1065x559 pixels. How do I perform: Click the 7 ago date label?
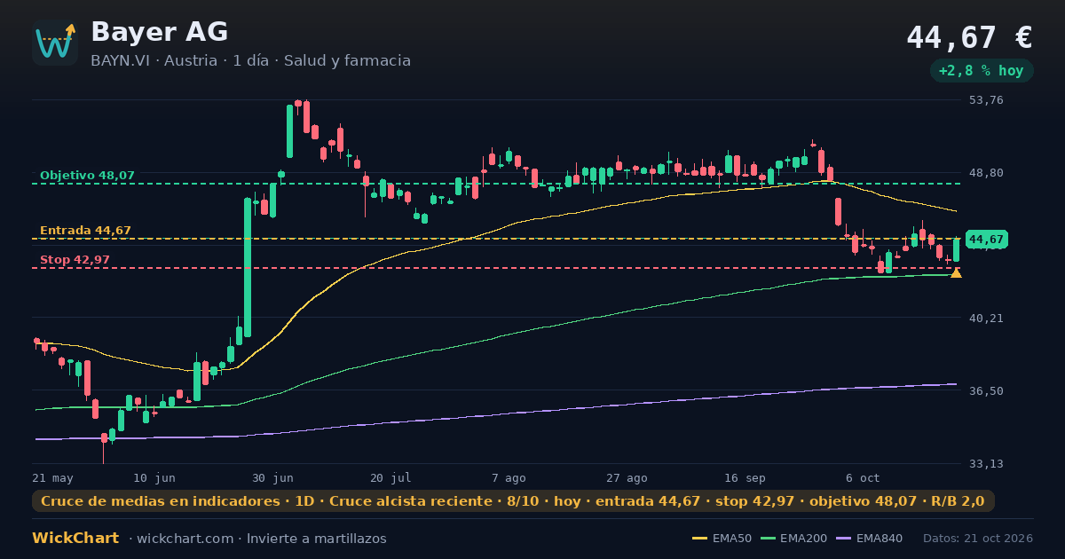(x=509, y=477)
